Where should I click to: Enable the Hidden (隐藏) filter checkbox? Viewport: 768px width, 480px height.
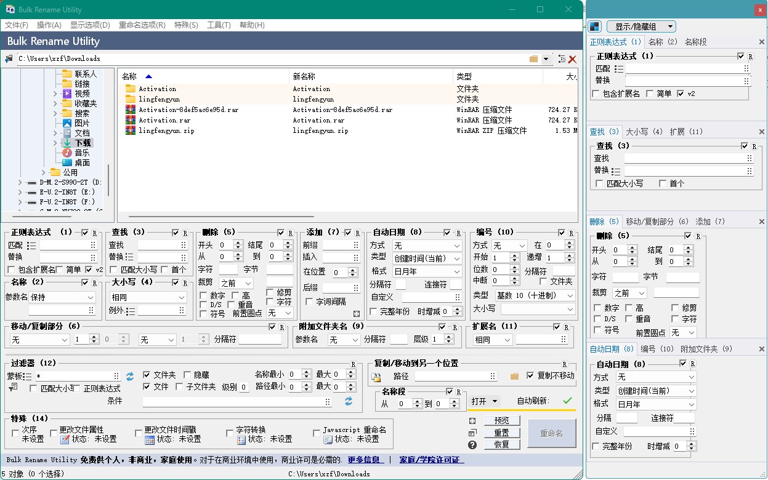(x=187, y=375)
